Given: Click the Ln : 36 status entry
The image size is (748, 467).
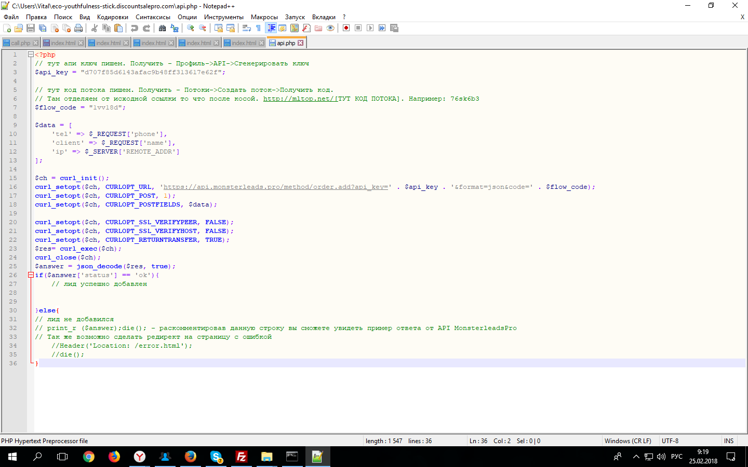Looking at the screenshot, I should (x=478, y=441).
